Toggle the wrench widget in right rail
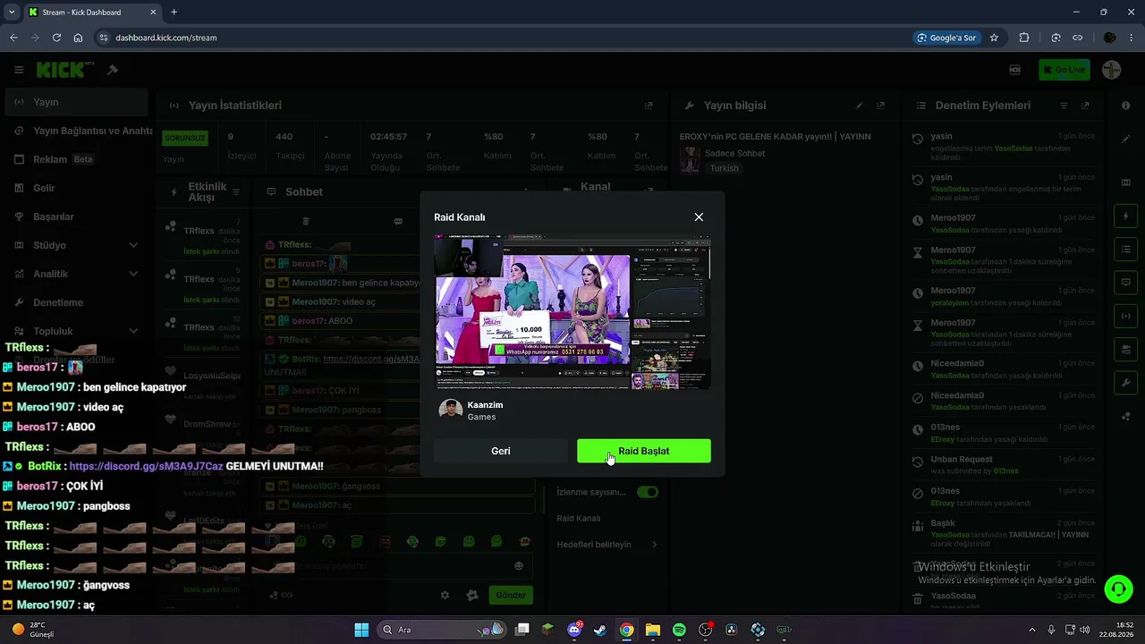Image resolution: width=1145 pixels, height=644 pixels. pos(1125,383)
